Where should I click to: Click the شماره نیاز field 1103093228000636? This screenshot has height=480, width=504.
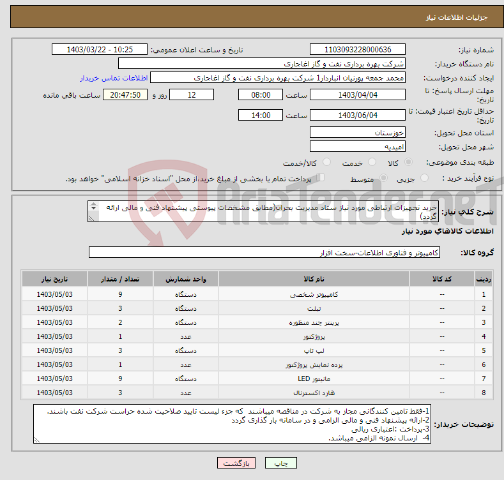358,50
